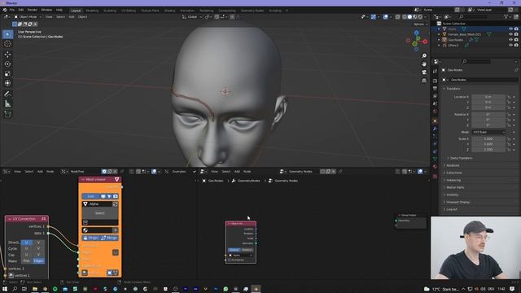The height and width of the screenshot is (293, 521).
Task: Expand the Viewport Display panel
Action: coord(458,202)
